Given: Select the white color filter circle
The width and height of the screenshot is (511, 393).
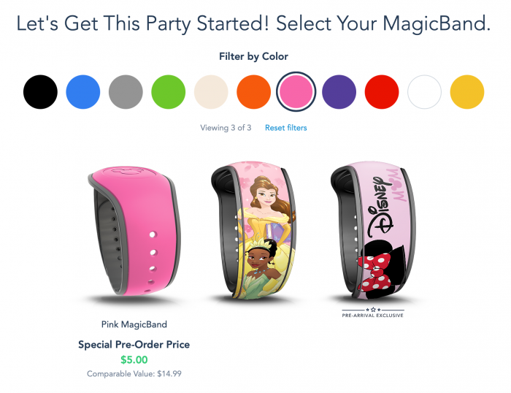Looking at the screenshot, I should 424,92.
